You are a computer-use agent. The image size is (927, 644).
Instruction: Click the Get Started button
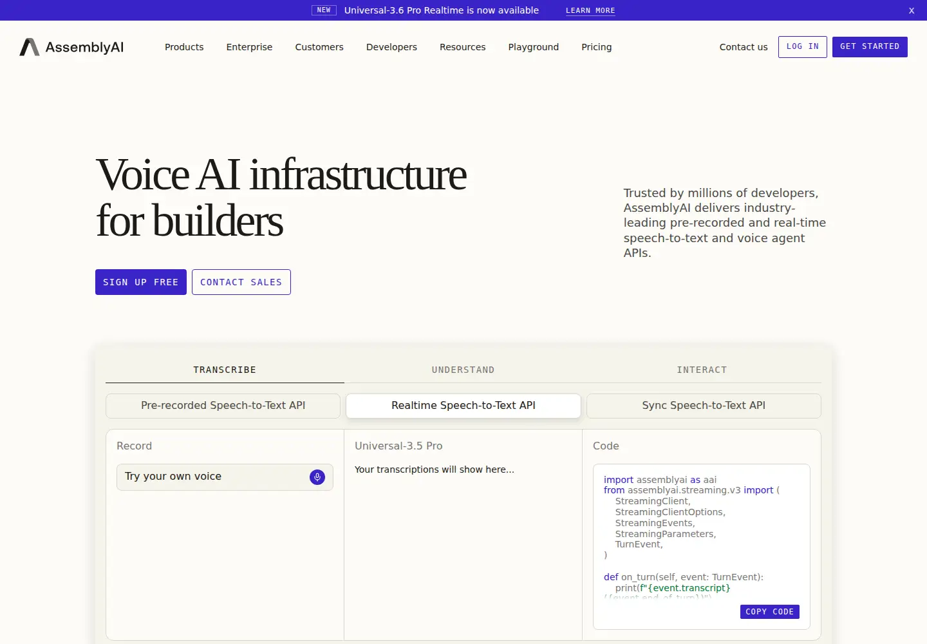870,47
